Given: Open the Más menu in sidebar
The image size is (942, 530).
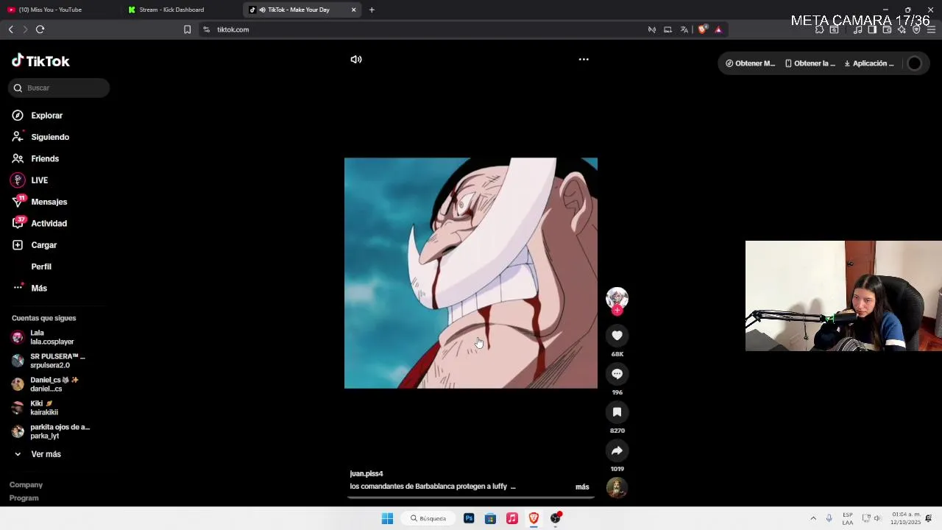Looking at the screenshot, I should coord(39,289).
